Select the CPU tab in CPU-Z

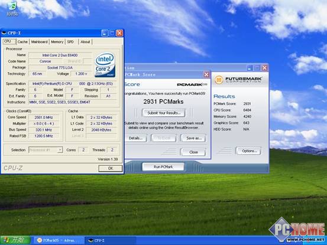[9, 41]
